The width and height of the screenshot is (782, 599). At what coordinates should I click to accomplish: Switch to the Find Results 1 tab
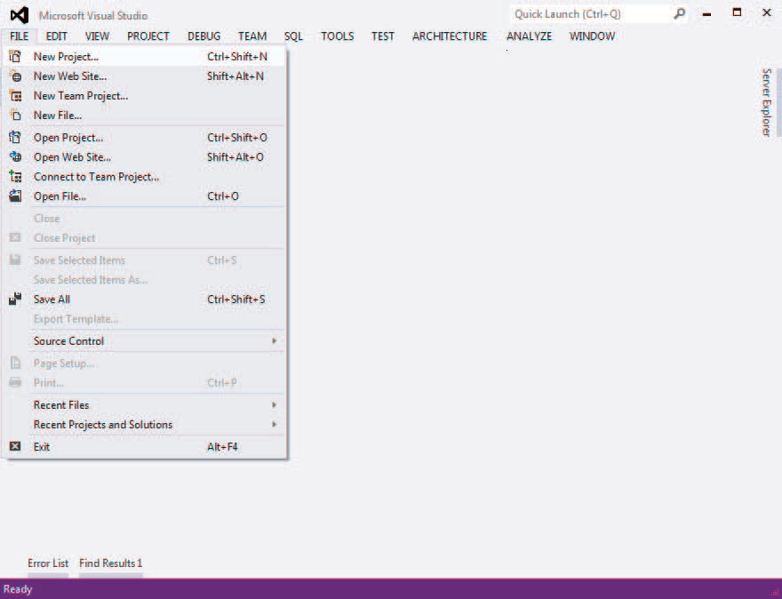pyautogui.click(x=111, y=563)
